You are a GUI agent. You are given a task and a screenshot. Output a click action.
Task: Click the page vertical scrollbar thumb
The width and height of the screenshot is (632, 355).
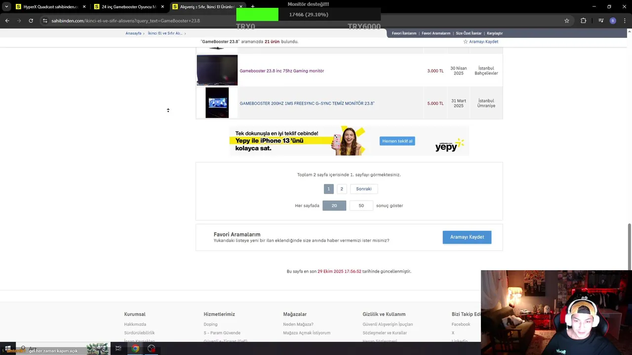tap(630, 248)
